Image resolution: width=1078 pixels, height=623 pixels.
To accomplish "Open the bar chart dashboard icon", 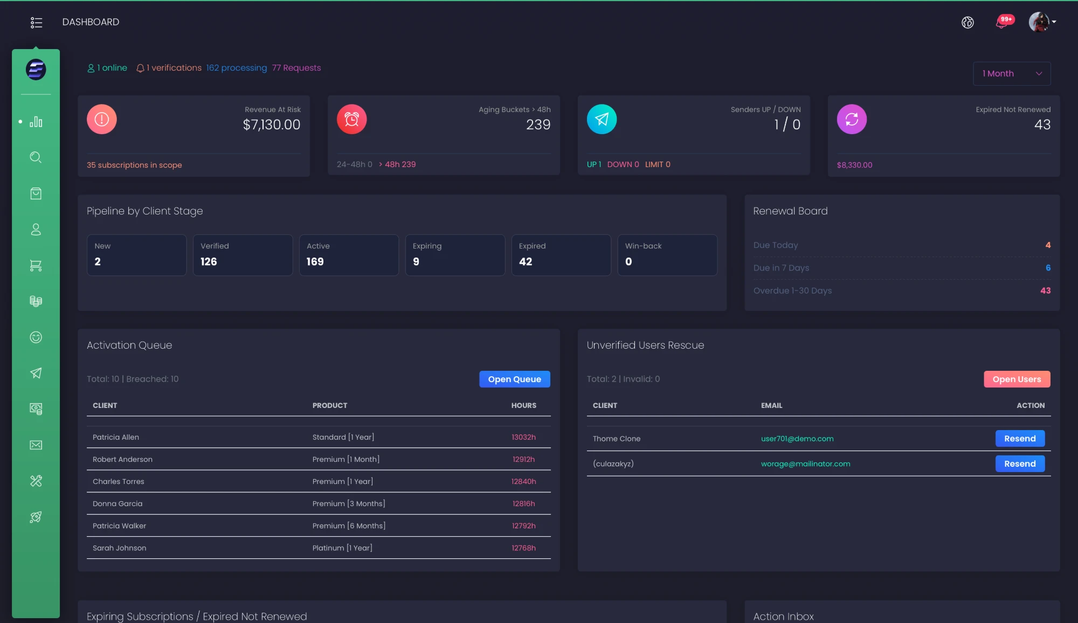I will click(x=36, y=122).
